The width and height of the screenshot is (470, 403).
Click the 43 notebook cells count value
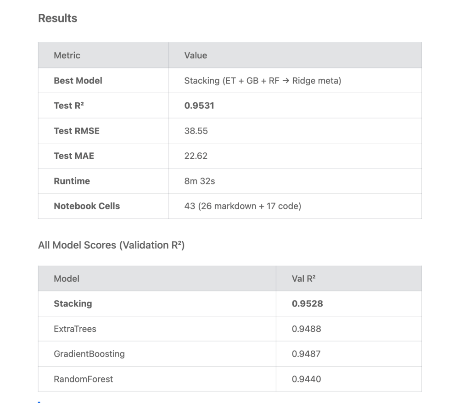[x=242, y=206]
